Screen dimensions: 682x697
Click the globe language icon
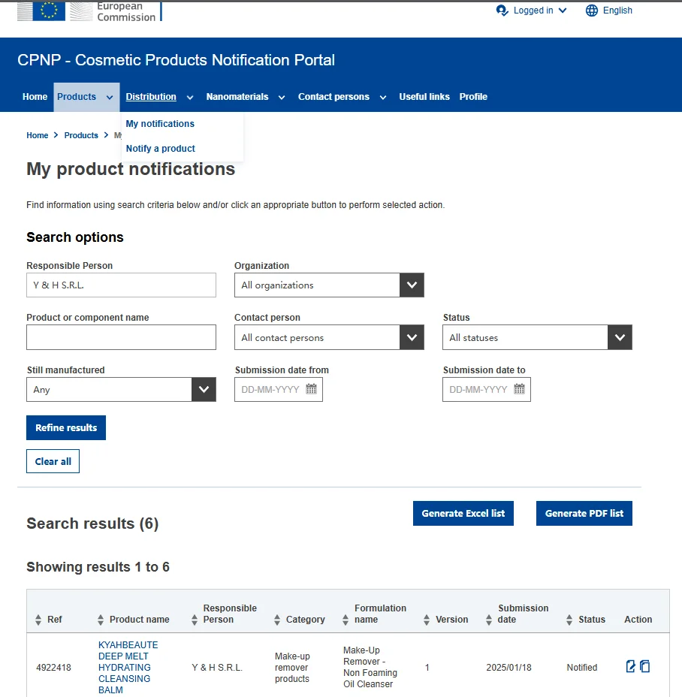(x=592, y=11)
